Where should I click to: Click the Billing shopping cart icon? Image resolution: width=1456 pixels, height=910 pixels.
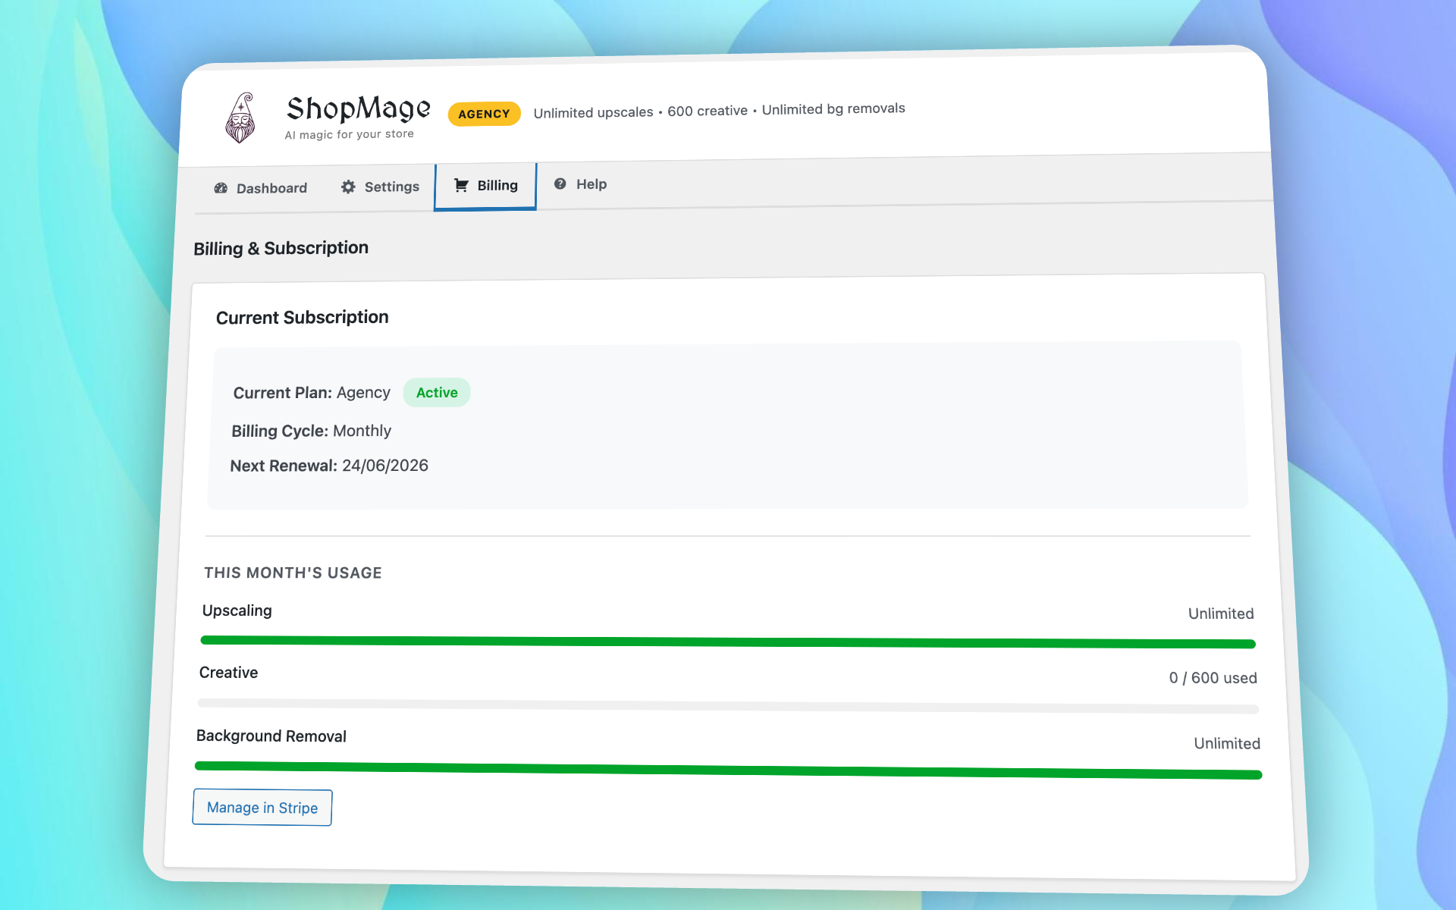(x=461, y=185)
